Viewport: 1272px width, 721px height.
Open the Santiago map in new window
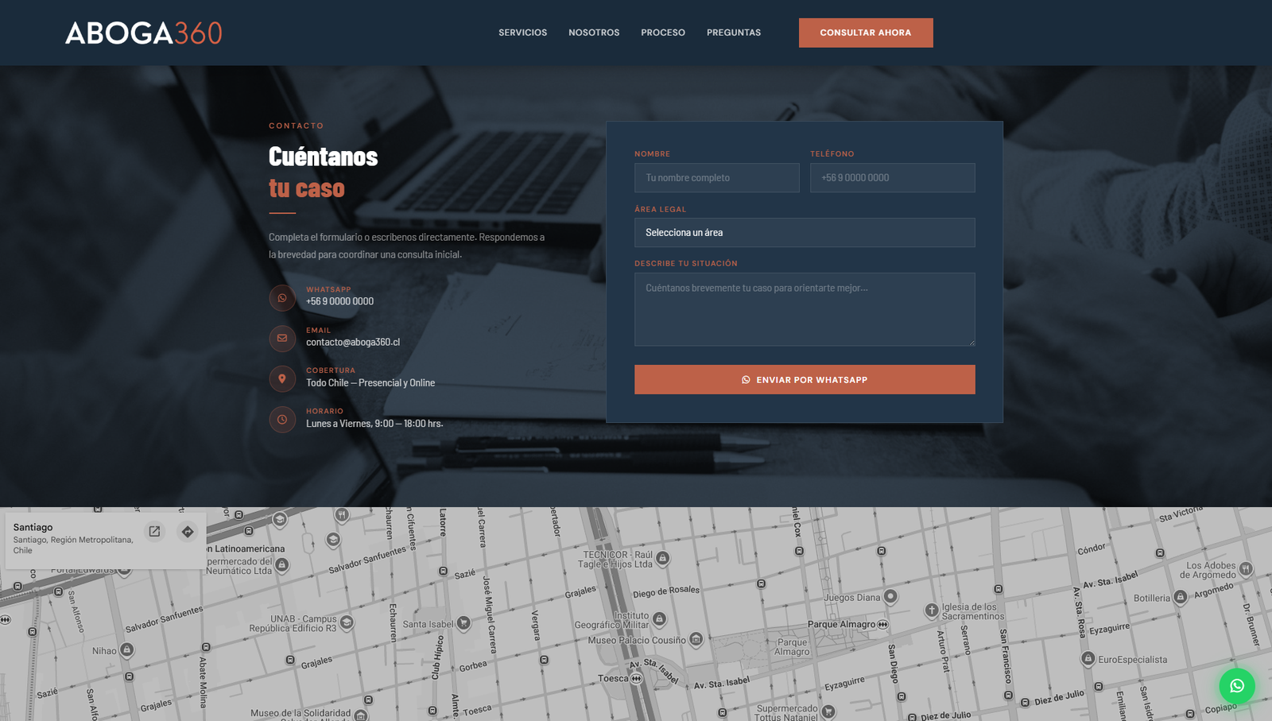(154, 532)
